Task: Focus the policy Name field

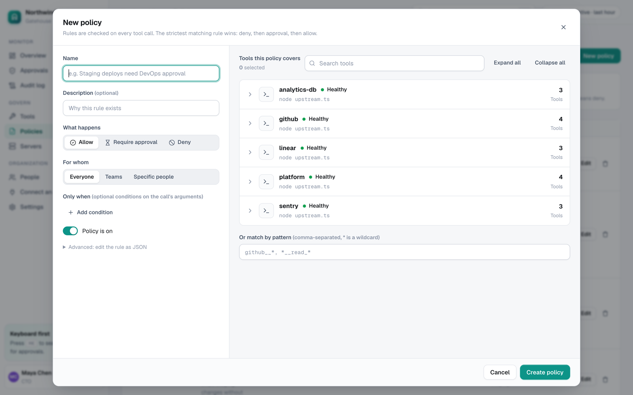Action: (x=141, y=73)
